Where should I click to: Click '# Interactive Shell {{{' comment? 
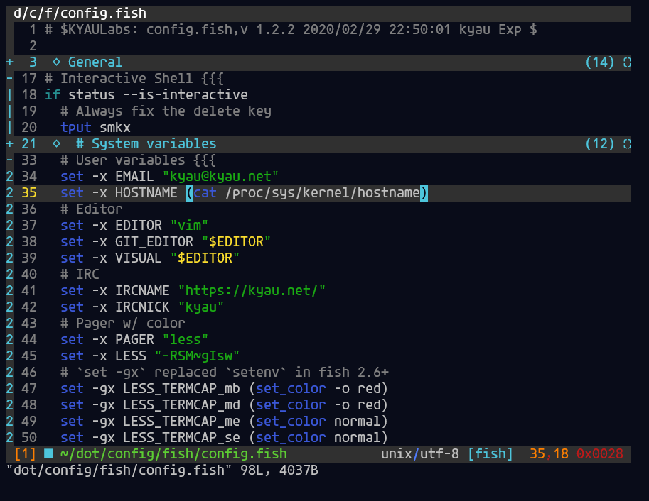[134, 79]
